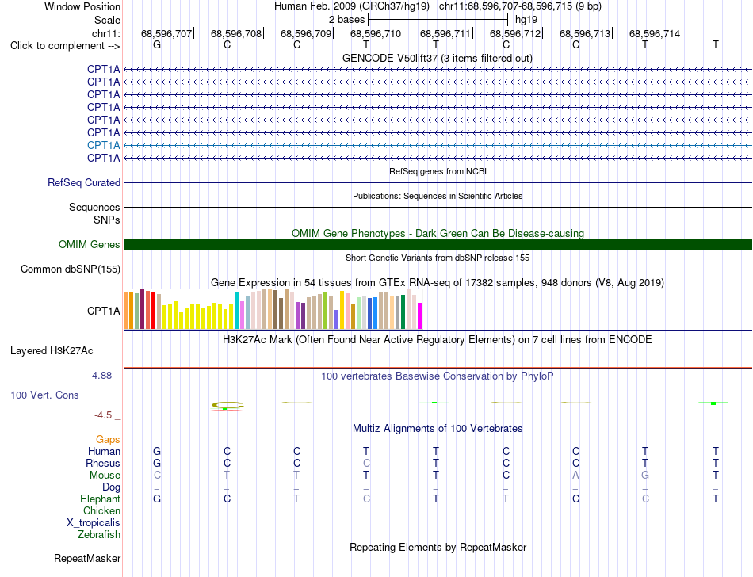Click the Layered H3K27Ac track label
Viewport: 753px width, 577px height.
pos(52,351)
